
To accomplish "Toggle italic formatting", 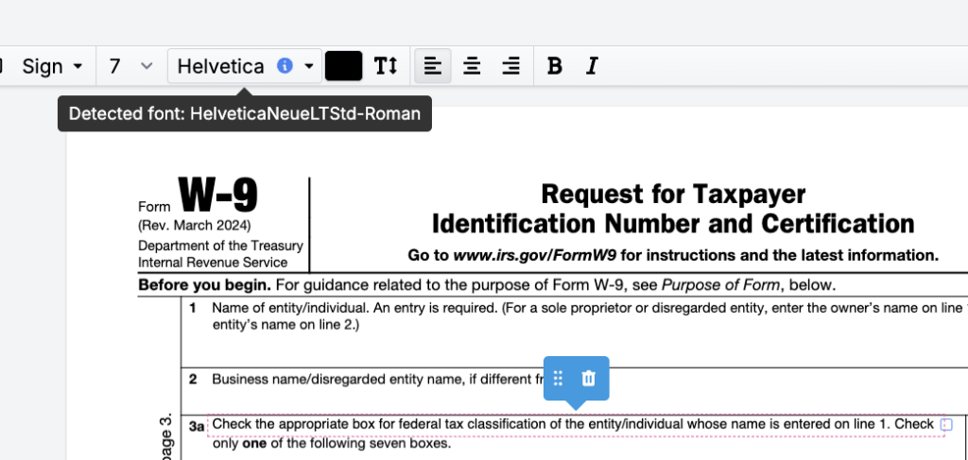I will 592,66.
